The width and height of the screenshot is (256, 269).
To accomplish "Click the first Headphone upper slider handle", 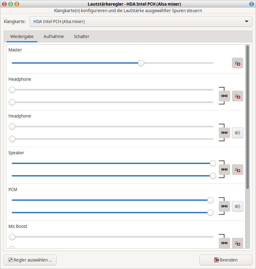I will pos(12,90).
